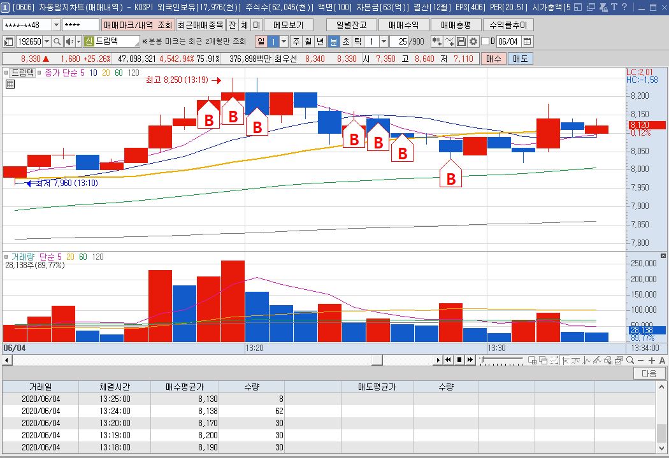Zoom out chart with minus icon
Viewport: 669px width, 458px height.
click(x=641, y=361)
